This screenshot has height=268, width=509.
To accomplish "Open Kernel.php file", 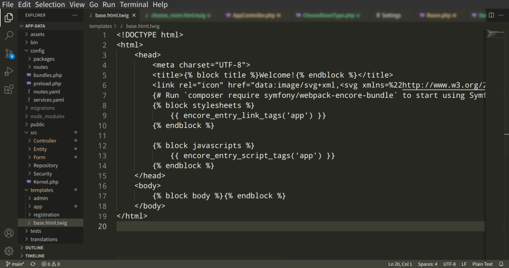I will click(46, 182).
